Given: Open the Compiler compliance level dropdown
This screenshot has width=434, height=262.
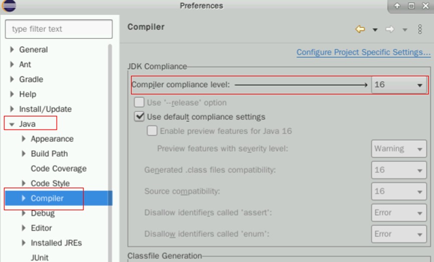Looking at the screenshot, I should click(399, 85).
